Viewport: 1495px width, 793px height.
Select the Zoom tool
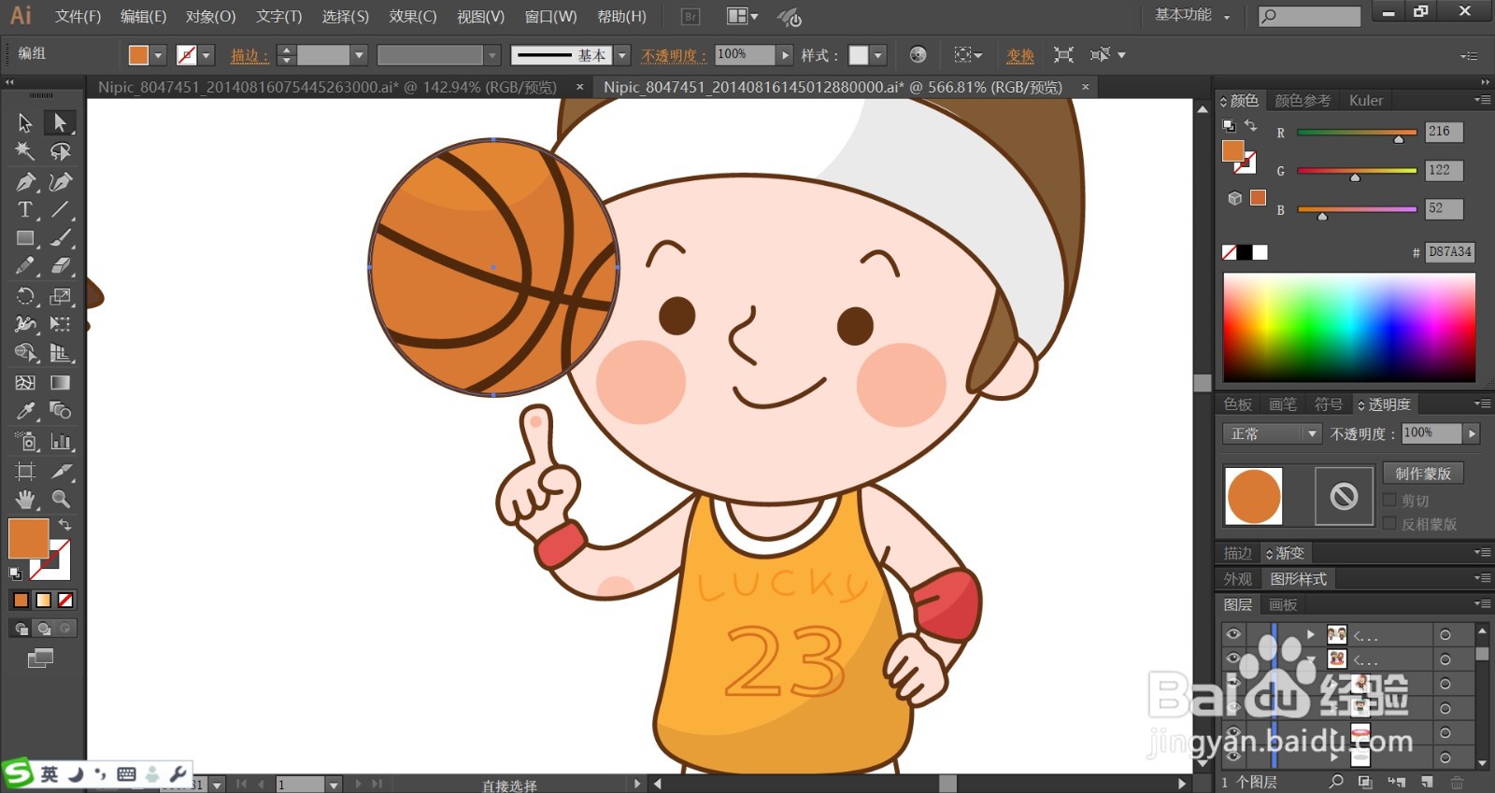(60, 499)
